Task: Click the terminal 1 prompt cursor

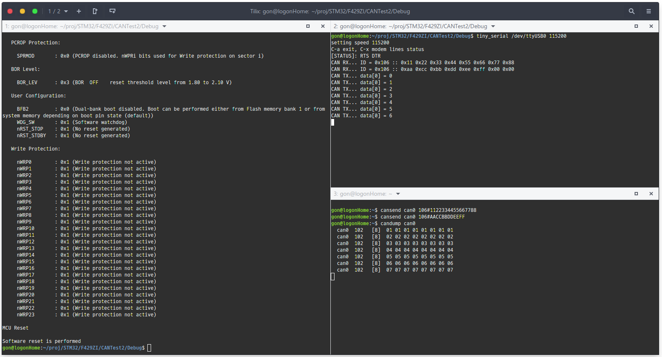Action: tap(149, 348)
